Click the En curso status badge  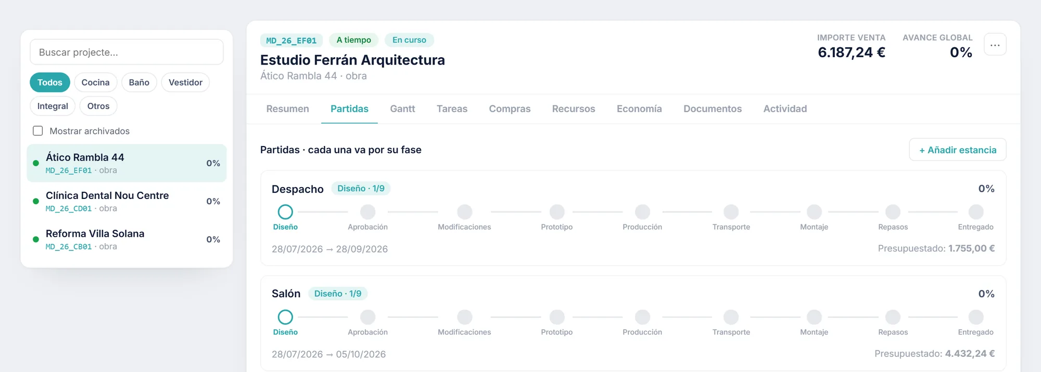click(x=409, y=40)
